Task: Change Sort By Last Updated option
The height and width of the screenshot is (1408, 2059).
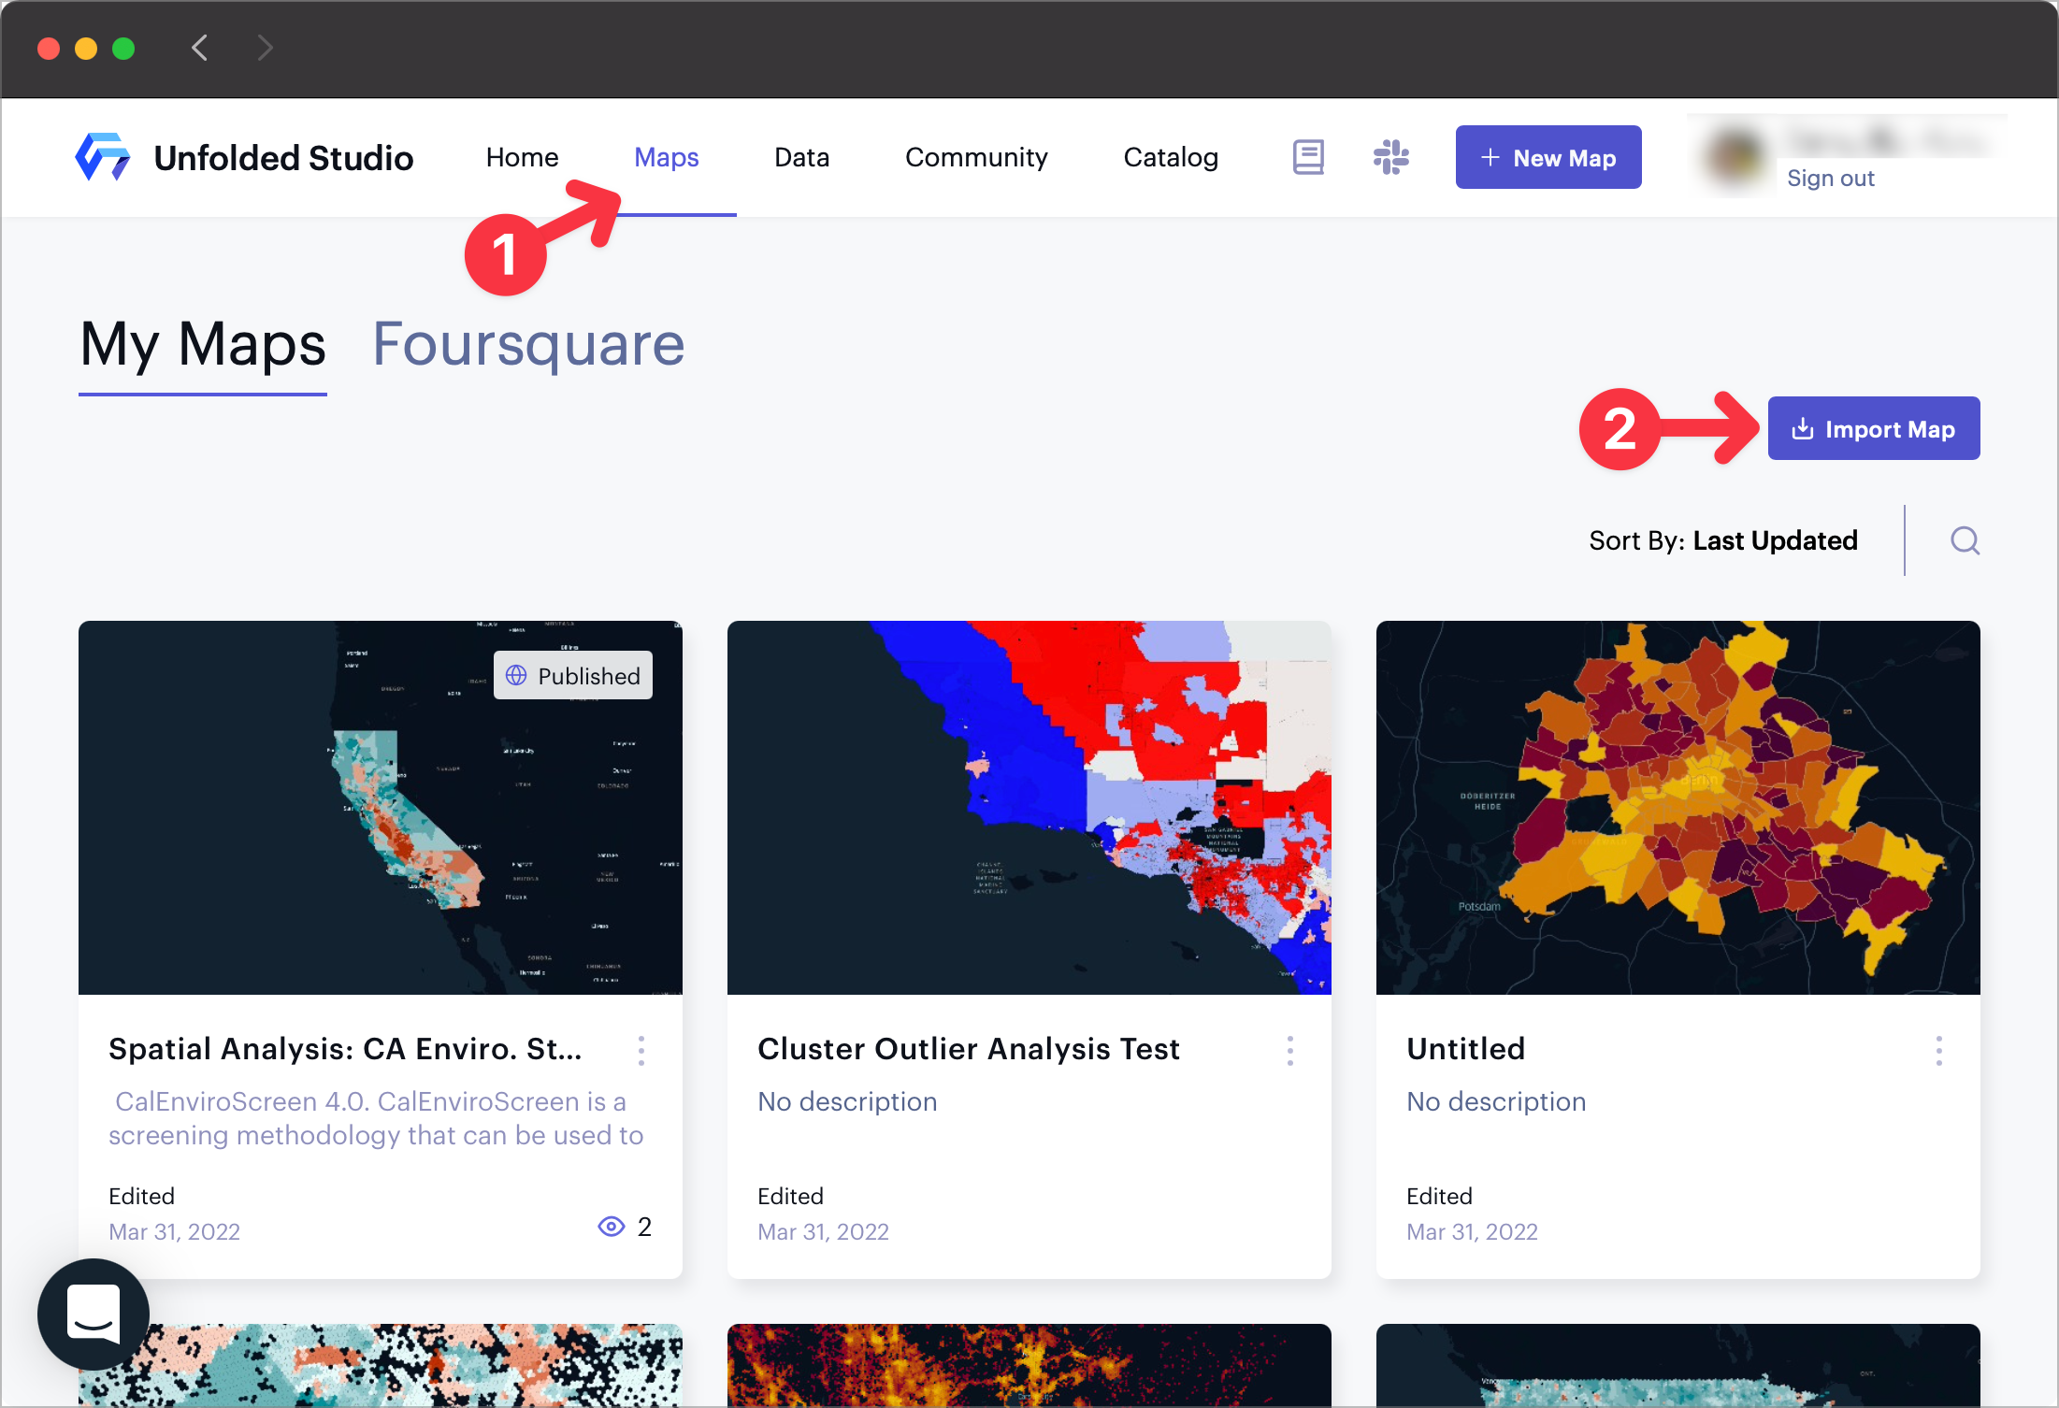Action: pyautogui.click(x=1774, y=540)
